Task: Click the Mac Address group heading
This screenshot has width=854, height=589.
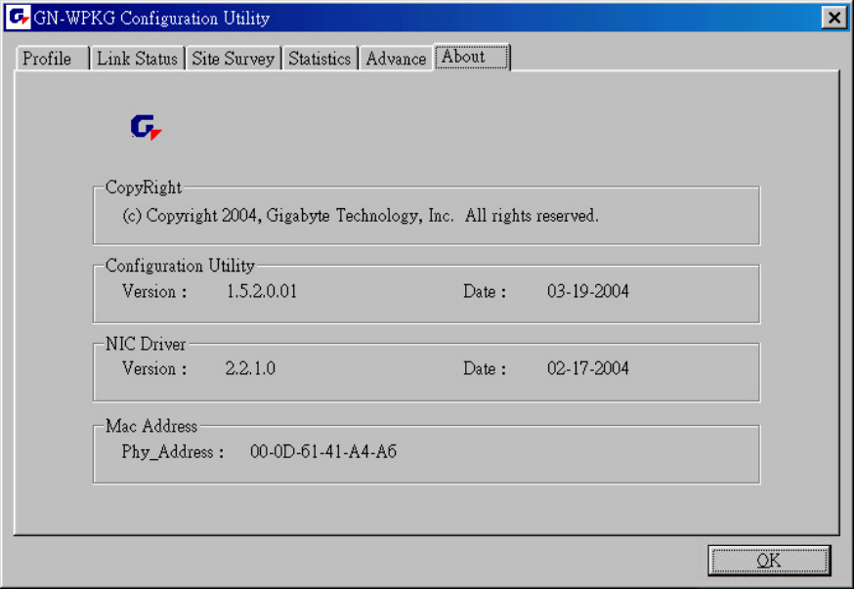Action: [x=150, y=426]
